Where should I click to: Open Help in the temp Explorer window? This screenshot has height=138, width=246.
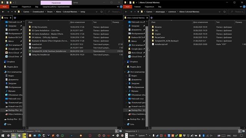point(121,7)
